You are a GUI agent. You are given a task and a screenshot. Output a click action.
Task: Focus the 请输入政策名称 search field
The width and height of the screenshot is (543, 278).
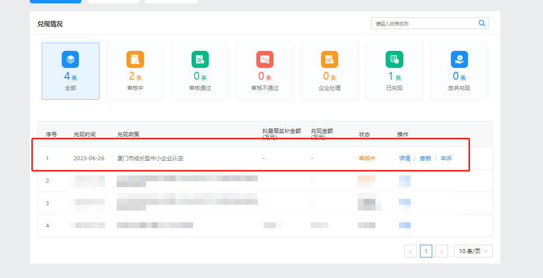pyautogui.click(x=430, y=23)
